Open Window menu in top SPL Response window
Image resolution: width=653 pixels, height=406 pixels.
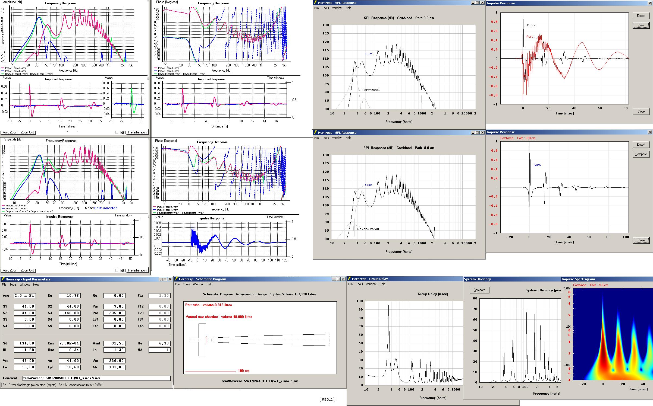click(337, 8)
